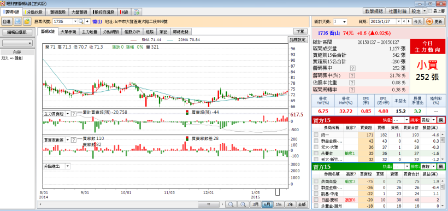Click the 編輯自選股 button
Screen dimensions: 448x211
[17, 32]
